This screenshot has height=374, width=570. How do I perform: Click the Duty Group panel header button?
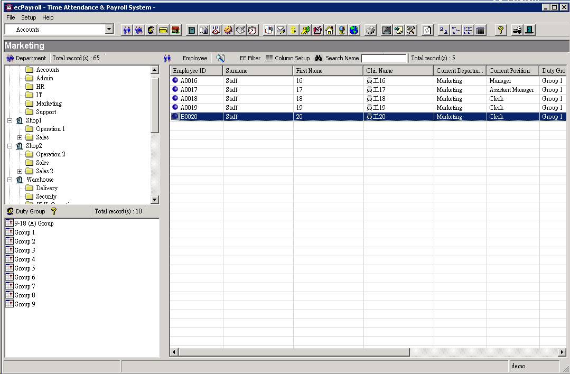click(26, 211)
